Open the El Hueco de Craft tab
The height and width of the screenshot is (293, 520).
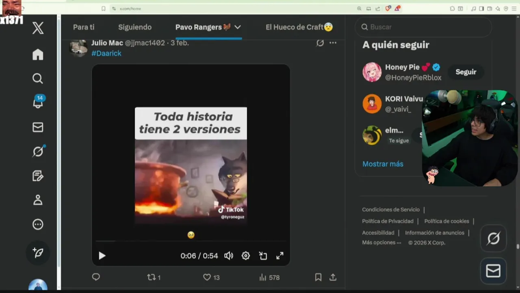point(299,27)
